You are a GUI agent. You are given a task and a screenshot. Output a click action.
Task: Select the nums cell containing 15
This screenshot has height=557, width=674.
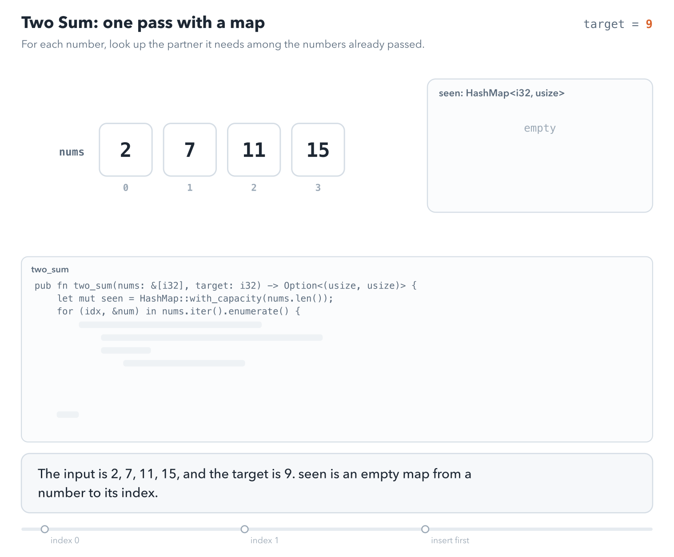point(318,150)
